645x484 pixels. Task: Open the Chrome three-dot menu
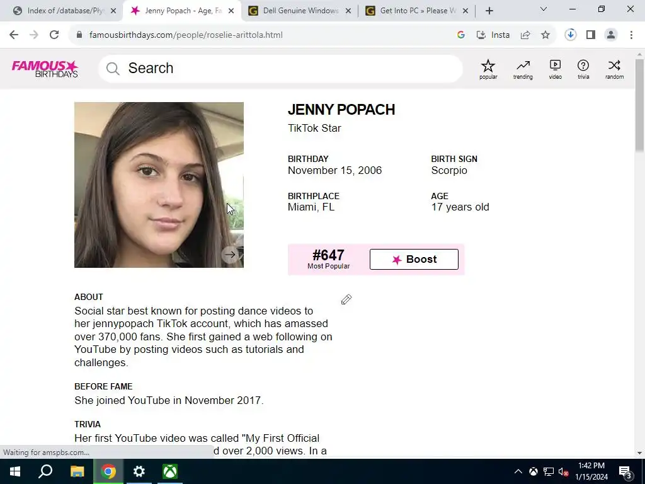631,35
